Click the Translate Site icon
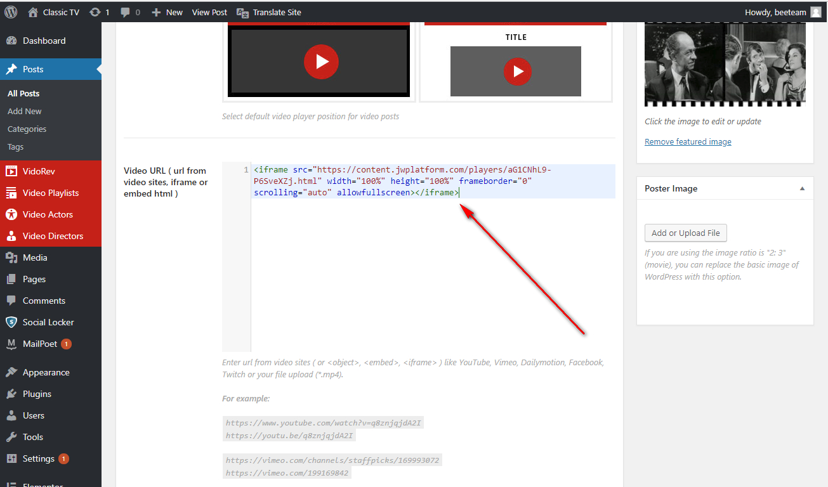 (242, 12)
